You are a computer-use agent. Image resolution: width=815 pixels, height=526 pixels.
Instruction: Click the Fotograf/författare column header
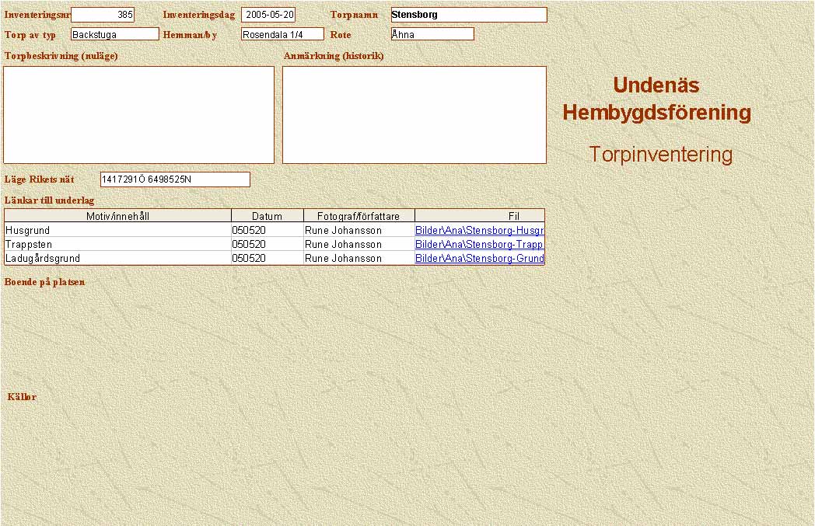pyautogui.click(x=359, y=216)
